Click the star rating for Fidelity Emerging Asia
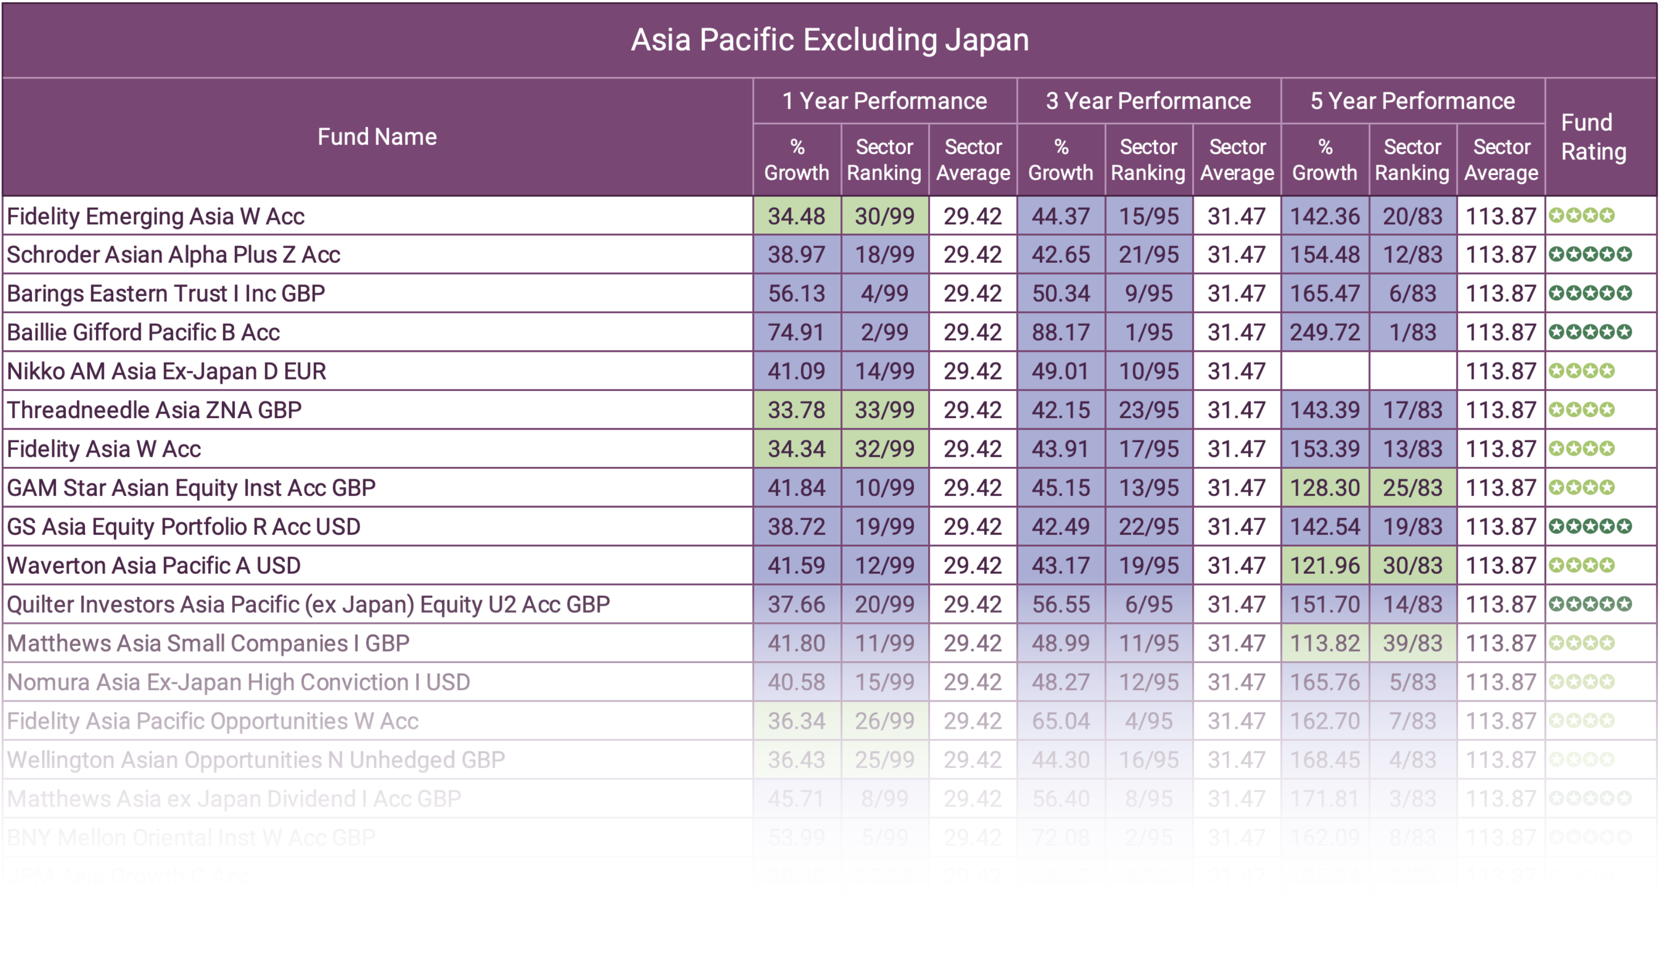The width and height of the screenshot is (1660, 967). 1582,216
